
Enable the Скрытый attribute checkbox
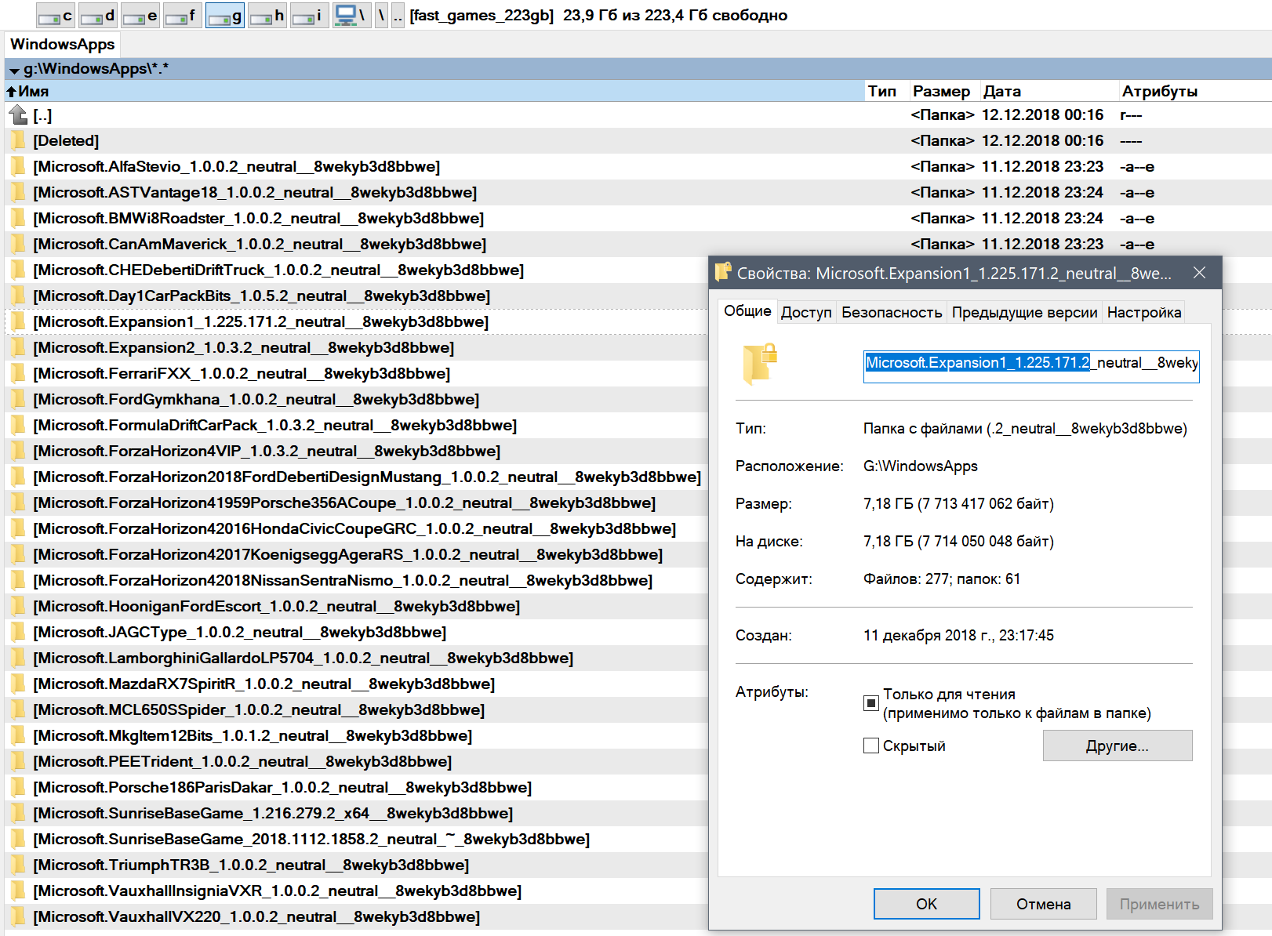coord(870,746)
